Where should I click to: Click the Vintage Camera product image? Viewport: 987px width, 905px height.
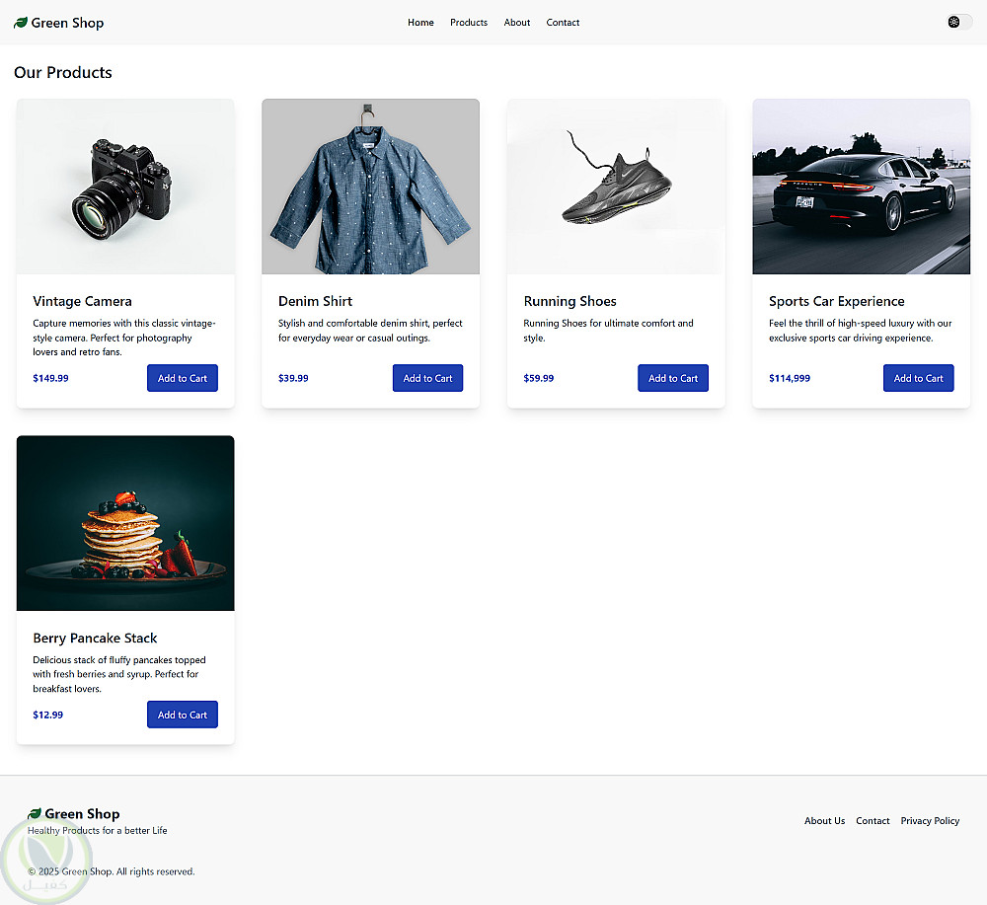125,187
